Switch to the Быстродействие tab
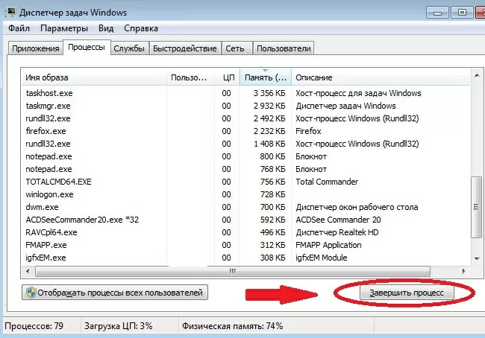The width and height of the screenshot is (485, 338). (185, 48)
